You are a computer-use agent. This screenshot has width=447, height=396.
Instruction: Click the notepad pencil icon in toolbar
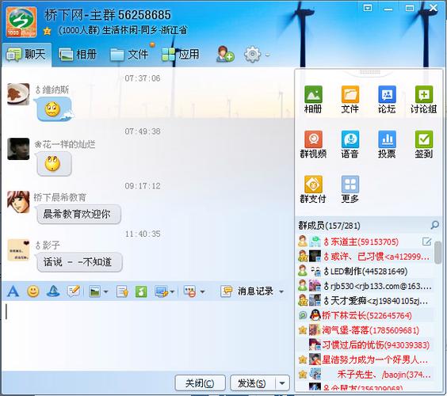coord(74,291)
